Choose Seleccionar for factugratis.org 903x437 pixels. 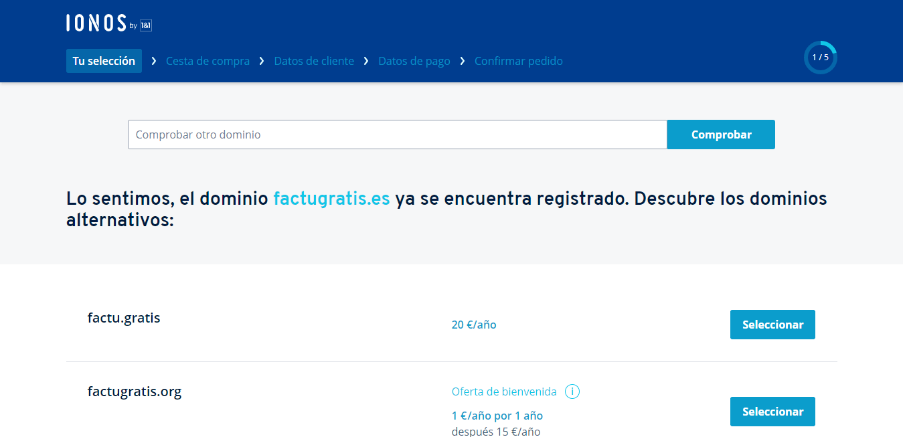pos(772,412)
